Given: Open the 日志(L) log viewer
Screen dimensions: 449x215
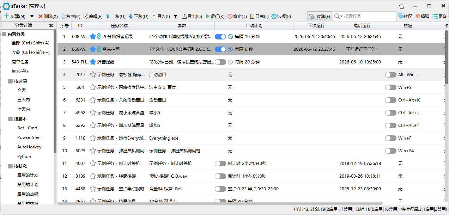Looking at the screenshot, I should click(259, 16).
